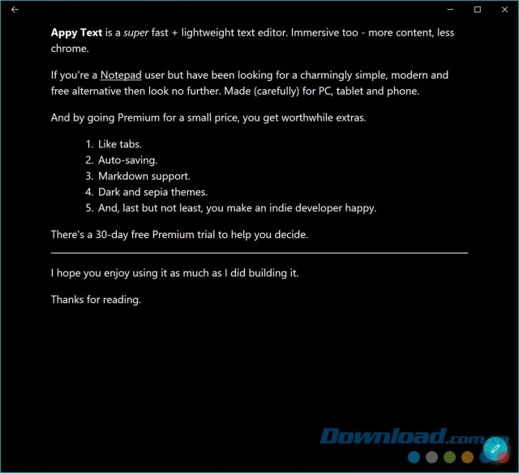Select the green color dot
519x473 pixels.
[449, 458]
